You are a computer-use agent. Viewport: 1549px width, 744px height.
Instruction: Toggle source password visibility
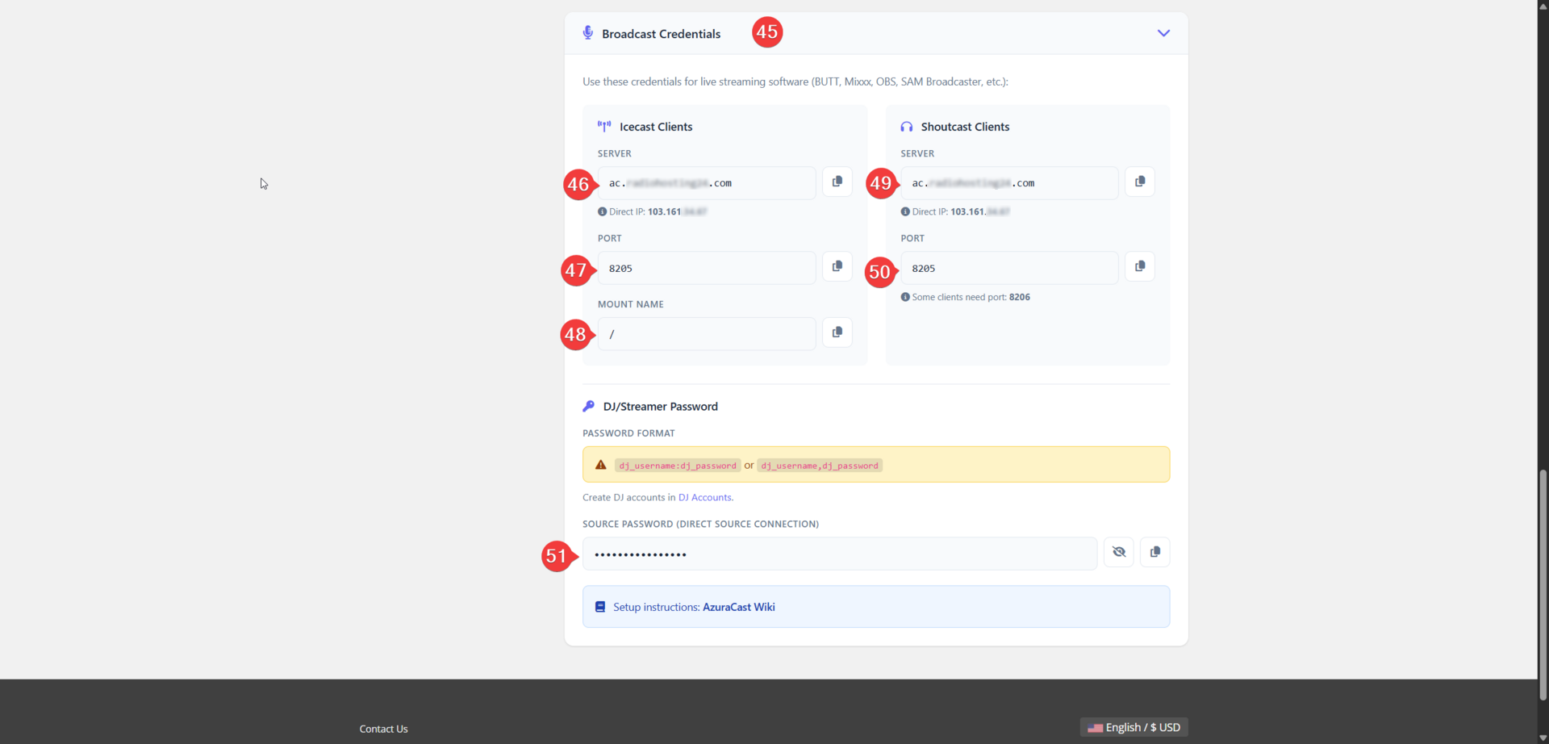pos(1118,553)
